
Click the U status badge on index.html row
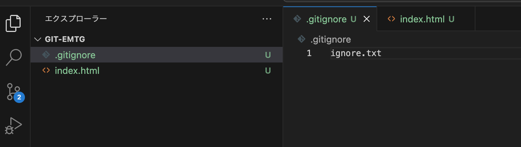point(268,71)
